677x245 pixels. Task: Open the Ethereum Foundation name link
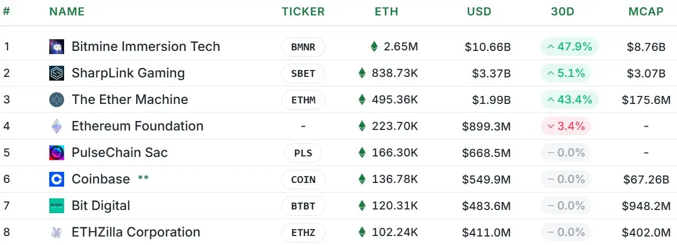point(137,126)
